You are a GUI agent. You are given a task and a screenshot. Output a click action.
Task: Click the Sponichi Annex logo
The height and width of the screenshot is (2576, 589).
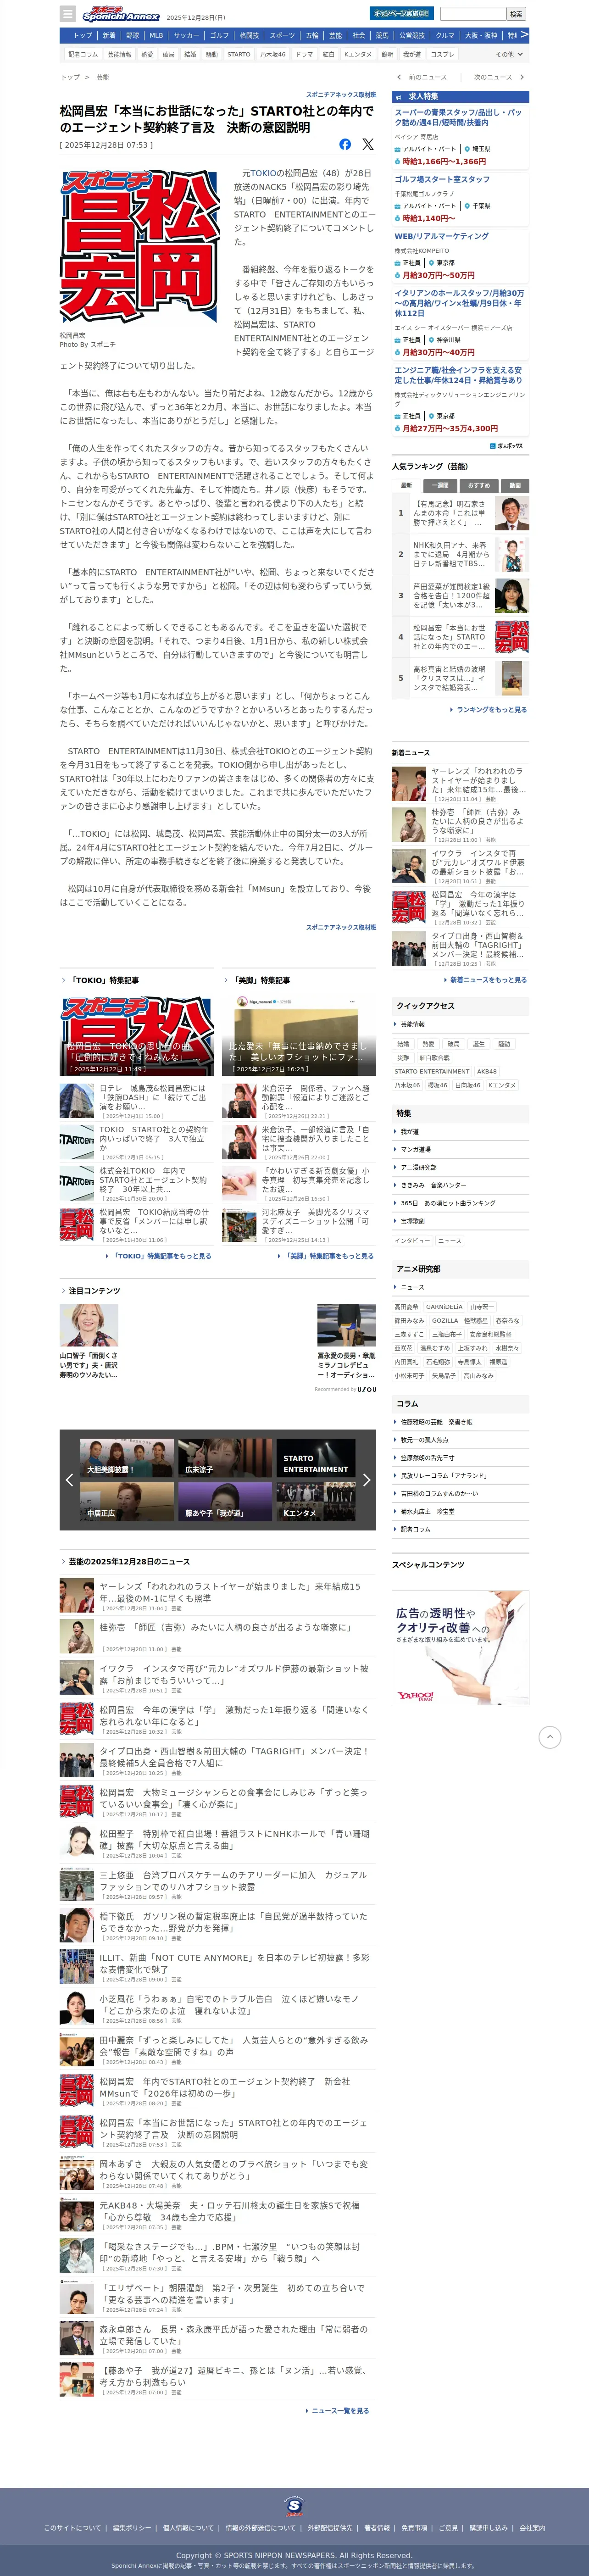(x=120, y=14)
